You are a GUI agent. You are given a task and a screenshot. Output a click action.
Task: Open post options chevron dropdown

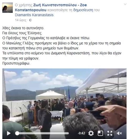coord(125,4)
